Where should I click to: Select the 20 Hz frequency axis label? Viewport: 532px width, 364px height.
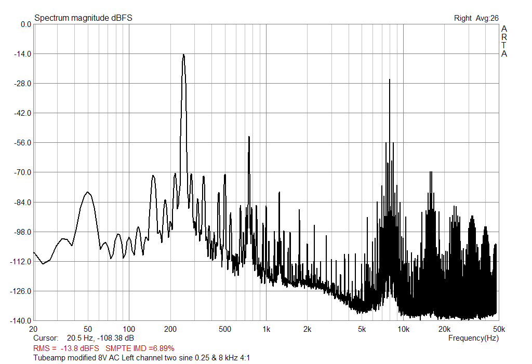click(33, 328)
